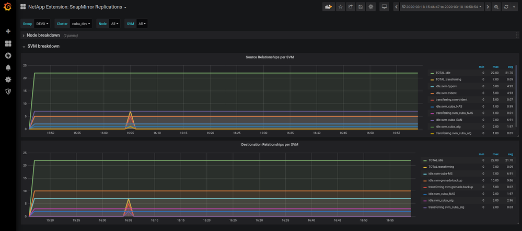Sort Source legend by avg column

(x=511, y=67)
